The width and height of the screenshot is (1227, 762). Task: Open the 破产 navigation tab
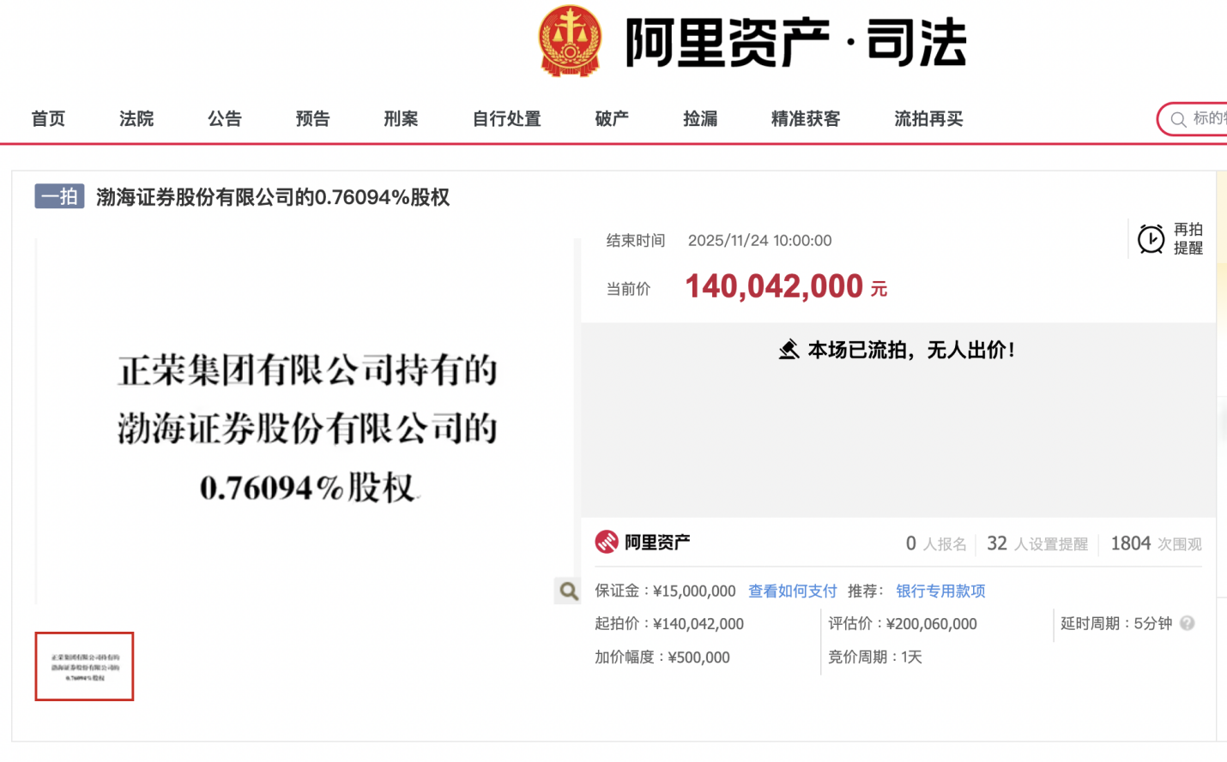point(612,119)
